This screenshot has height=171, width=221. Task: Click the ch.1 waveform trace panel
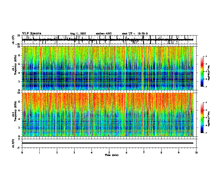point(110,40)
